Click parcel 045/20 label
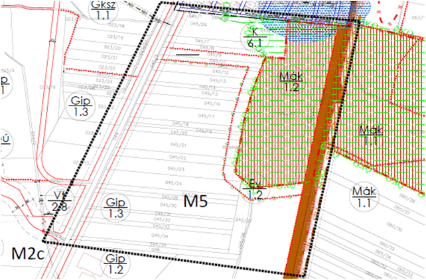426x280 pixels. [x=179, y=133]
